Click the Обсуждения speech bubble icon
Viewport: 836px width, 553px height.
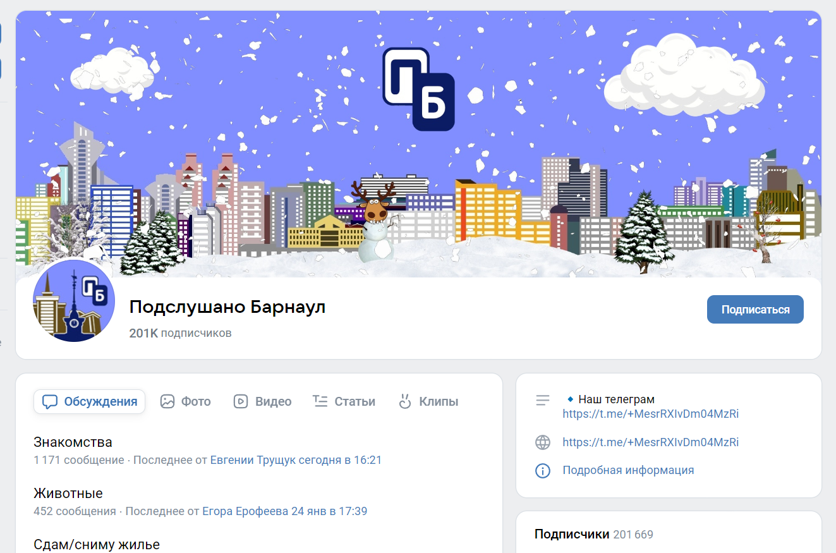coord(50,401)
